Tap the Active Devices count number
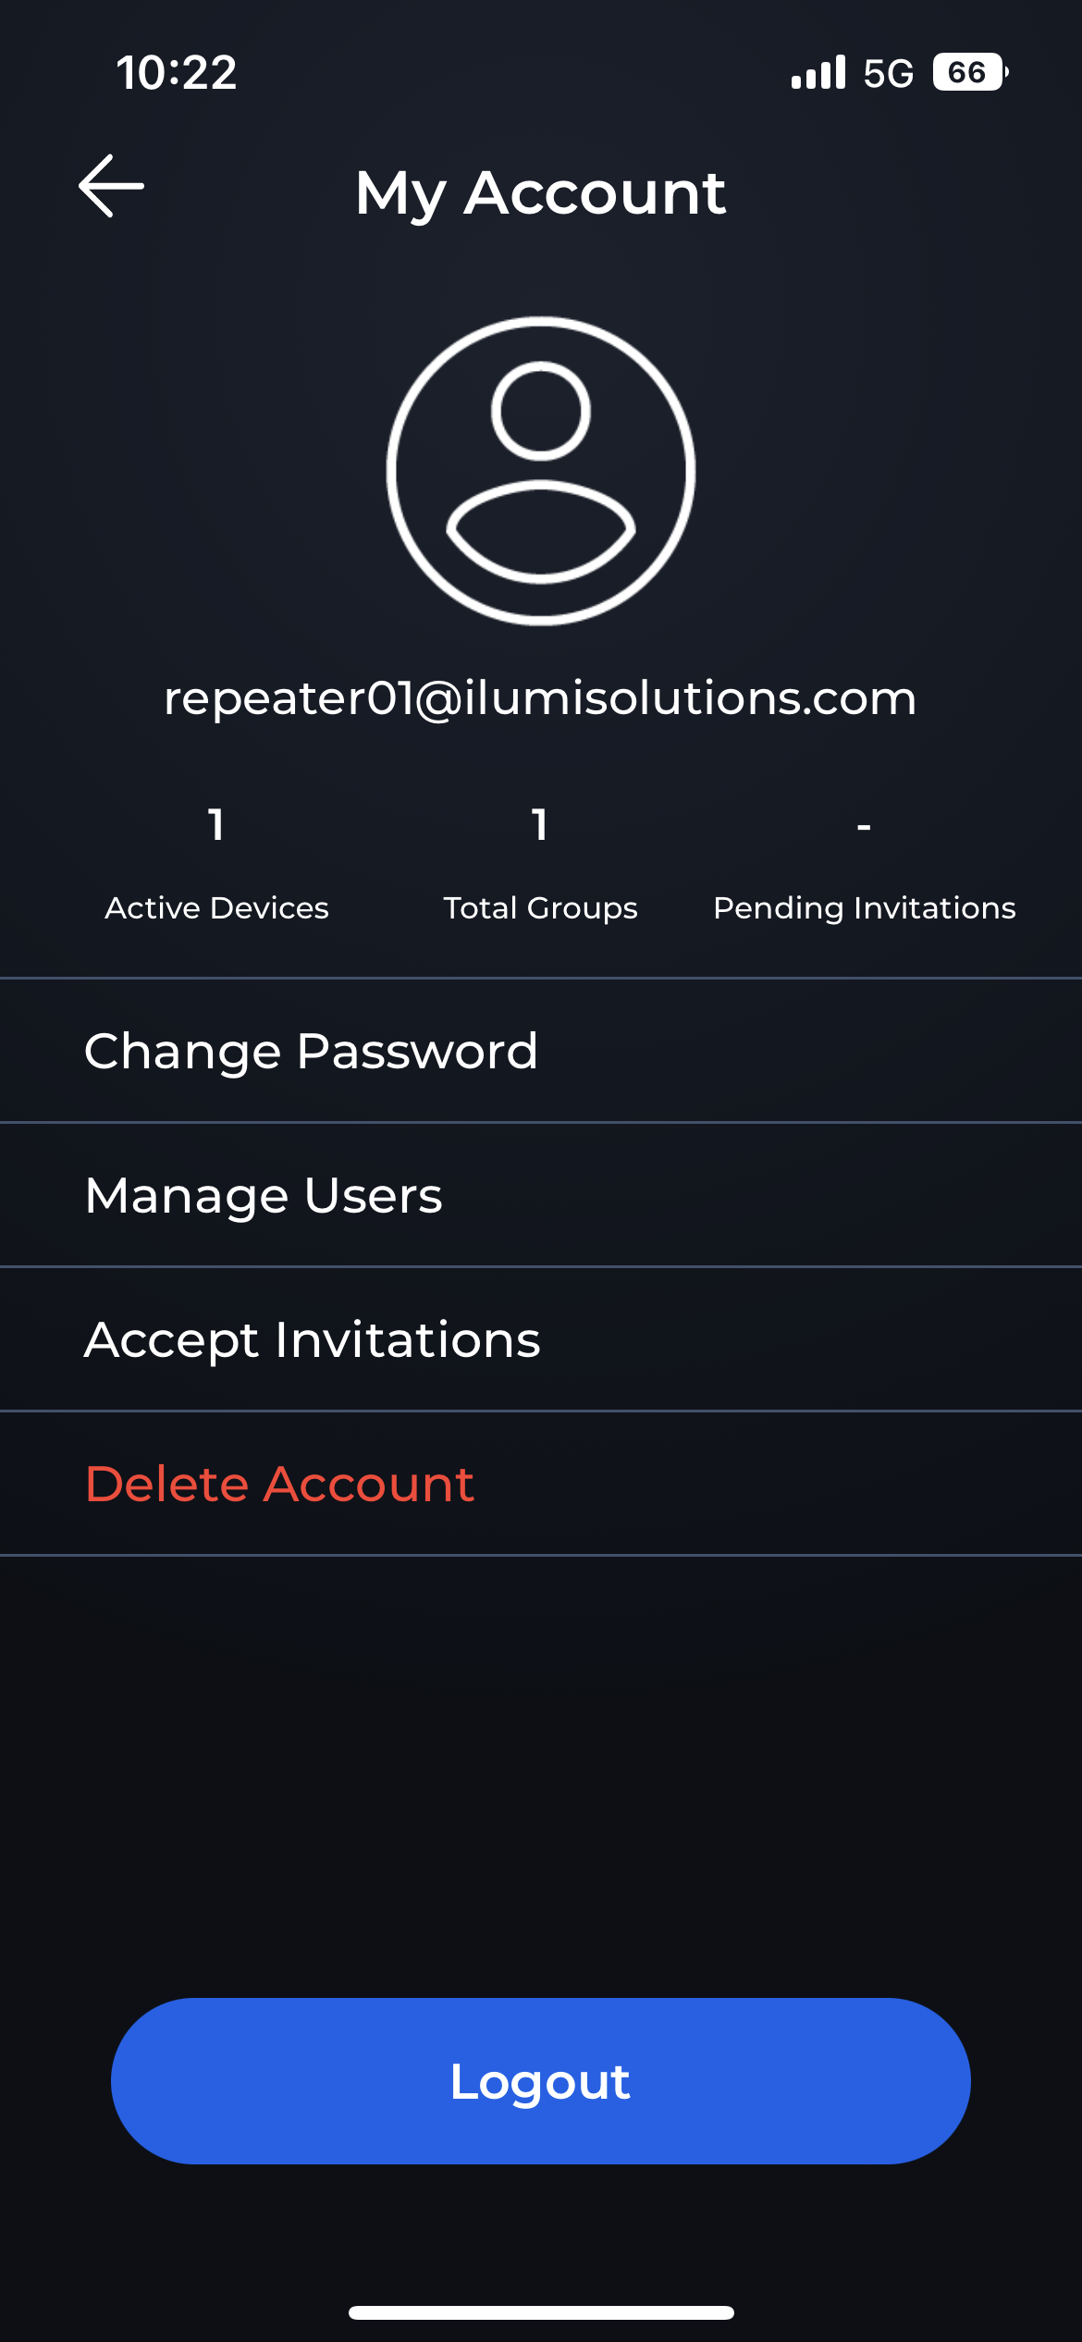This screenshot has width=1082, height=2342. pos(216,824)
